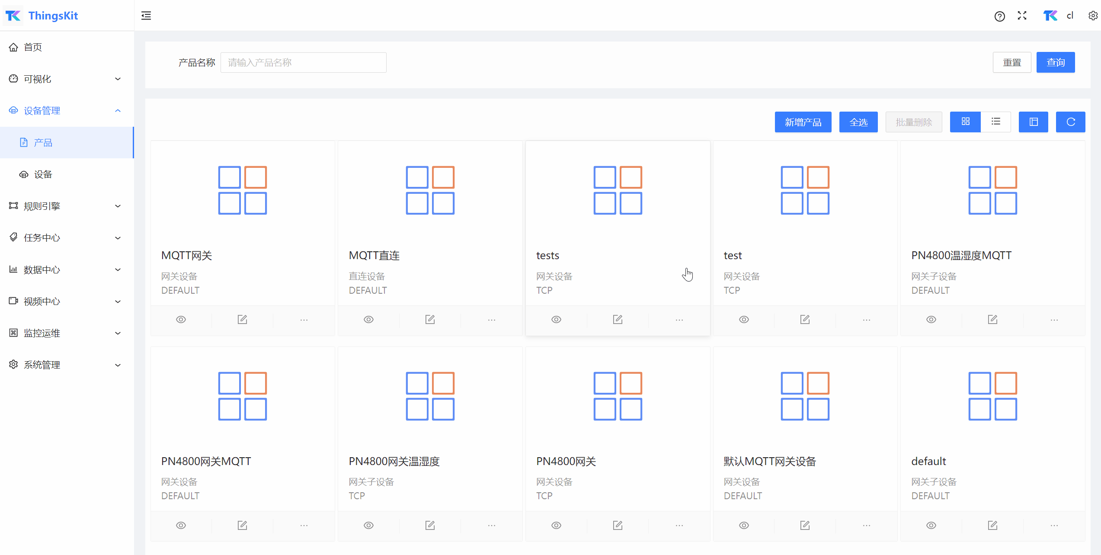Click the edit icon on the MQTT网关 card
The width and height of the screenshot is (1101, 555).
242,320
